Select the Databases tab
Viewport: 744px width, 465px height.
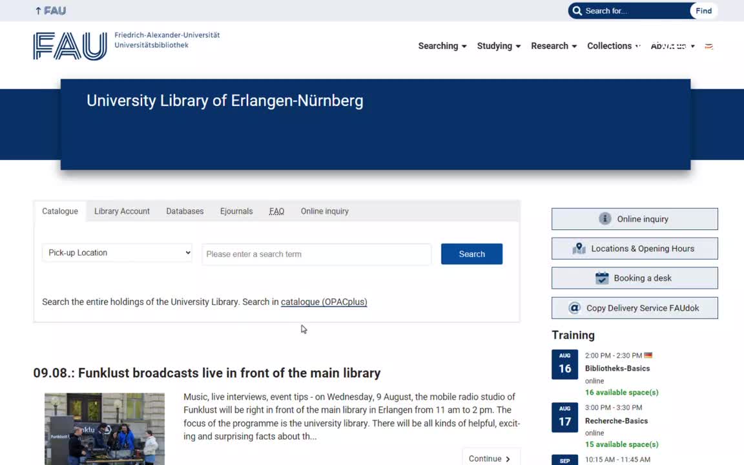pyautogui.click(x=185, y=211)
